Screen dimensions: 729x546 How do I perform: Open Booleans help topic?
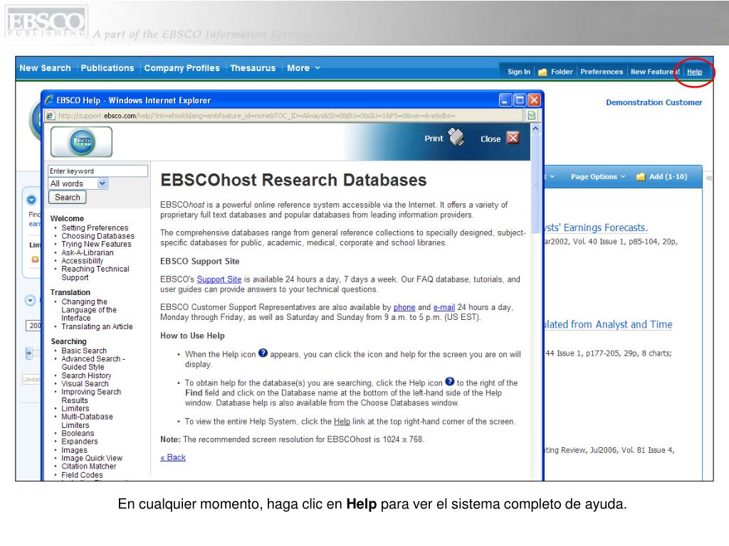pyautogui.click(x=78, y=433)
